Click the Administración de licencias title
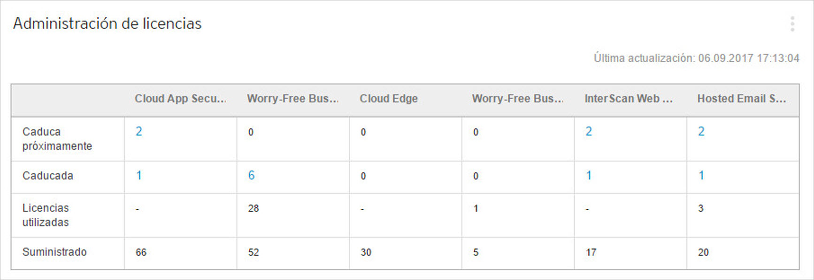The width and height of the screenshot is (814, 280). pos(108,24)
